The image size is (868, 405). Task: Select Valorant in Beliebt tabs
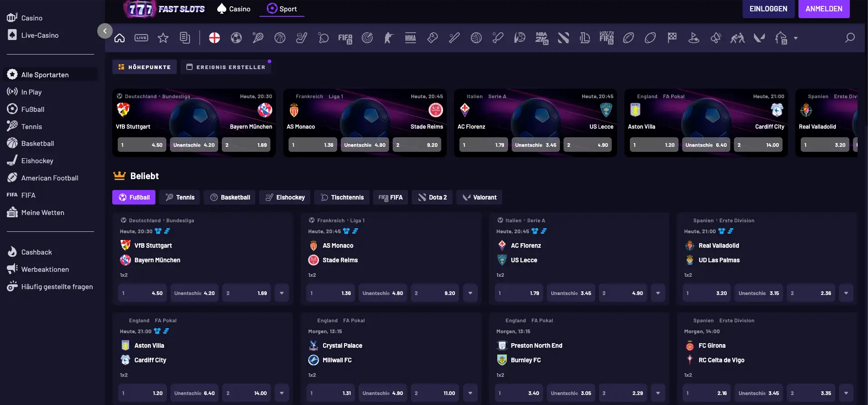479,197
